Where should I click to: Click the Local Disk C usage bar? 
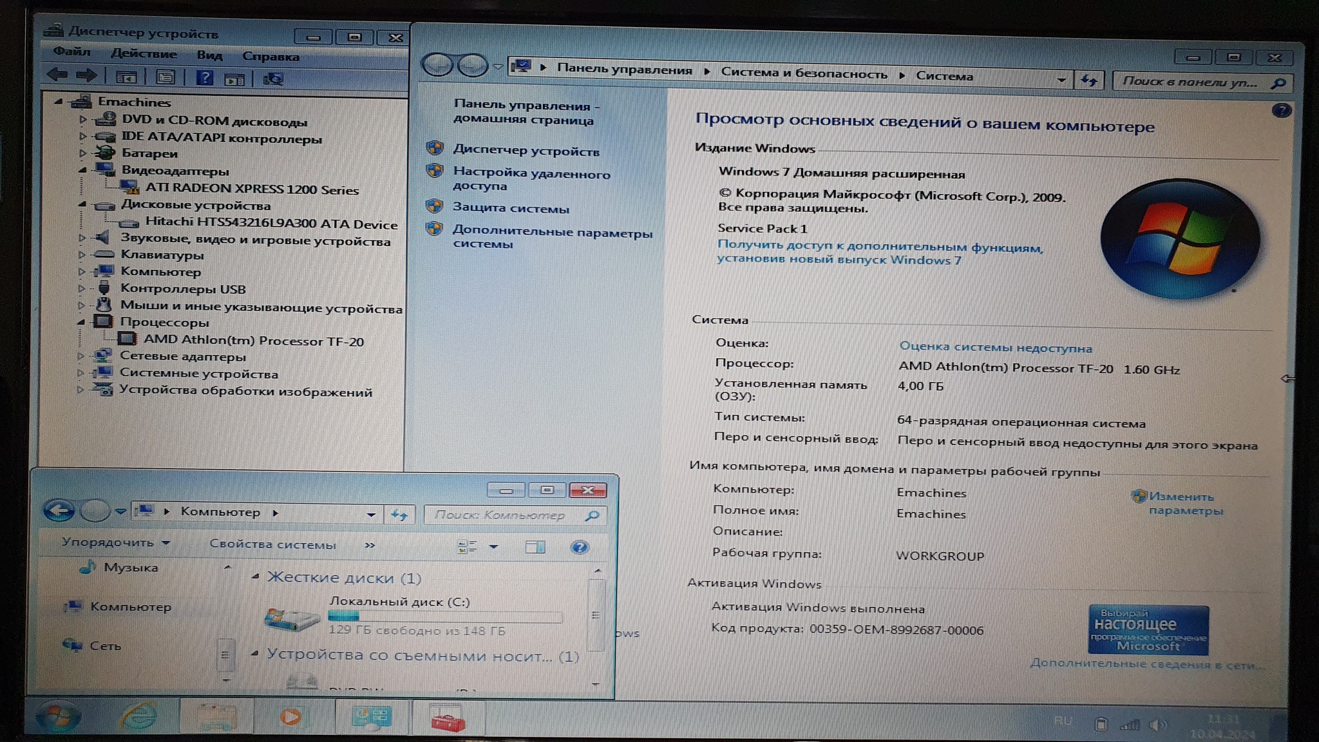coord(445,616)
